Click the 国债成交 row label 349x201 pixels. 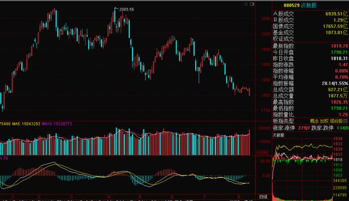coord(284,27)
